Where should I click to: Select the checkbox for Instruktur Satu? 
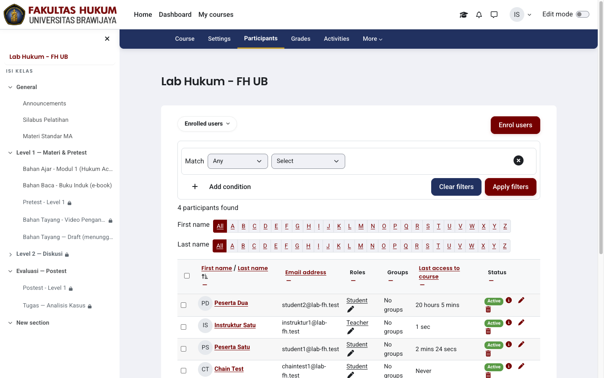point(184,327)
